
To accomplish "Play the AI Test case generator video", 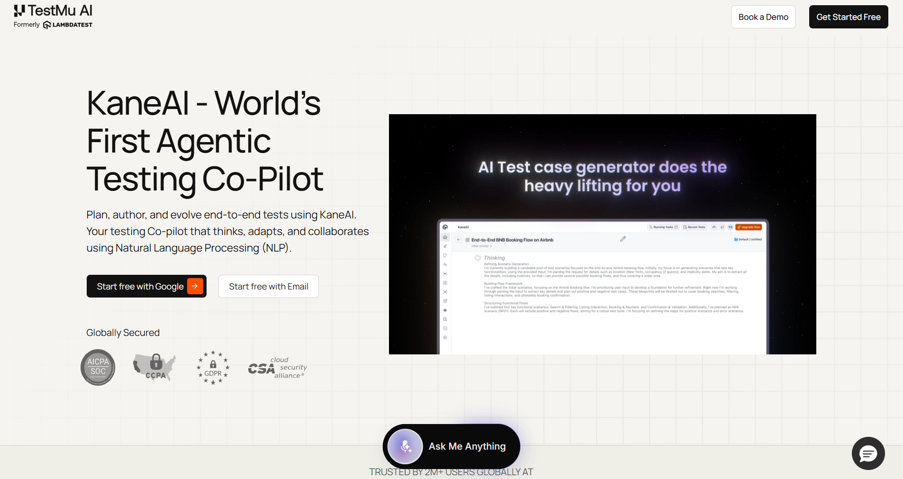I will [603, 234].
